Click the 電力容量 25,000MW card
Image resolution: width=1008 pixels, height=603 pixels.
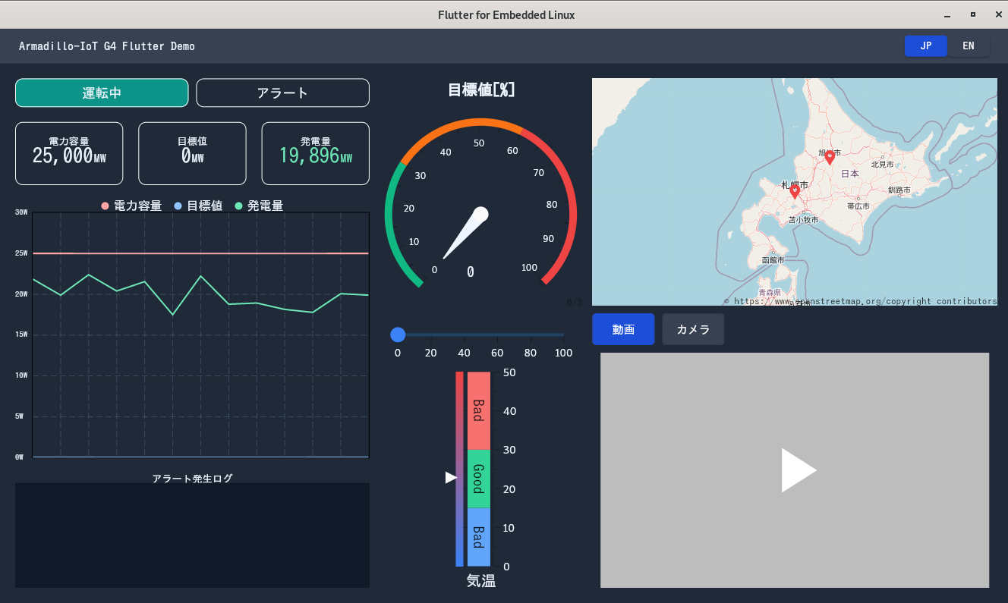(x=69, y=153)
